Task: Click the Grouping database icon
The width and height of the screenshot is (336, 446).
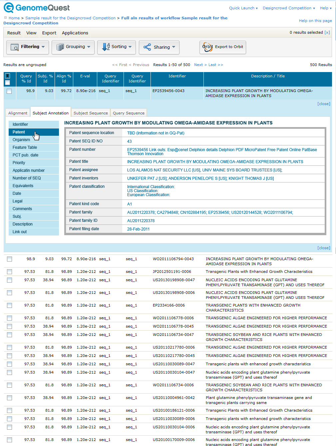Action: [60, 47]
